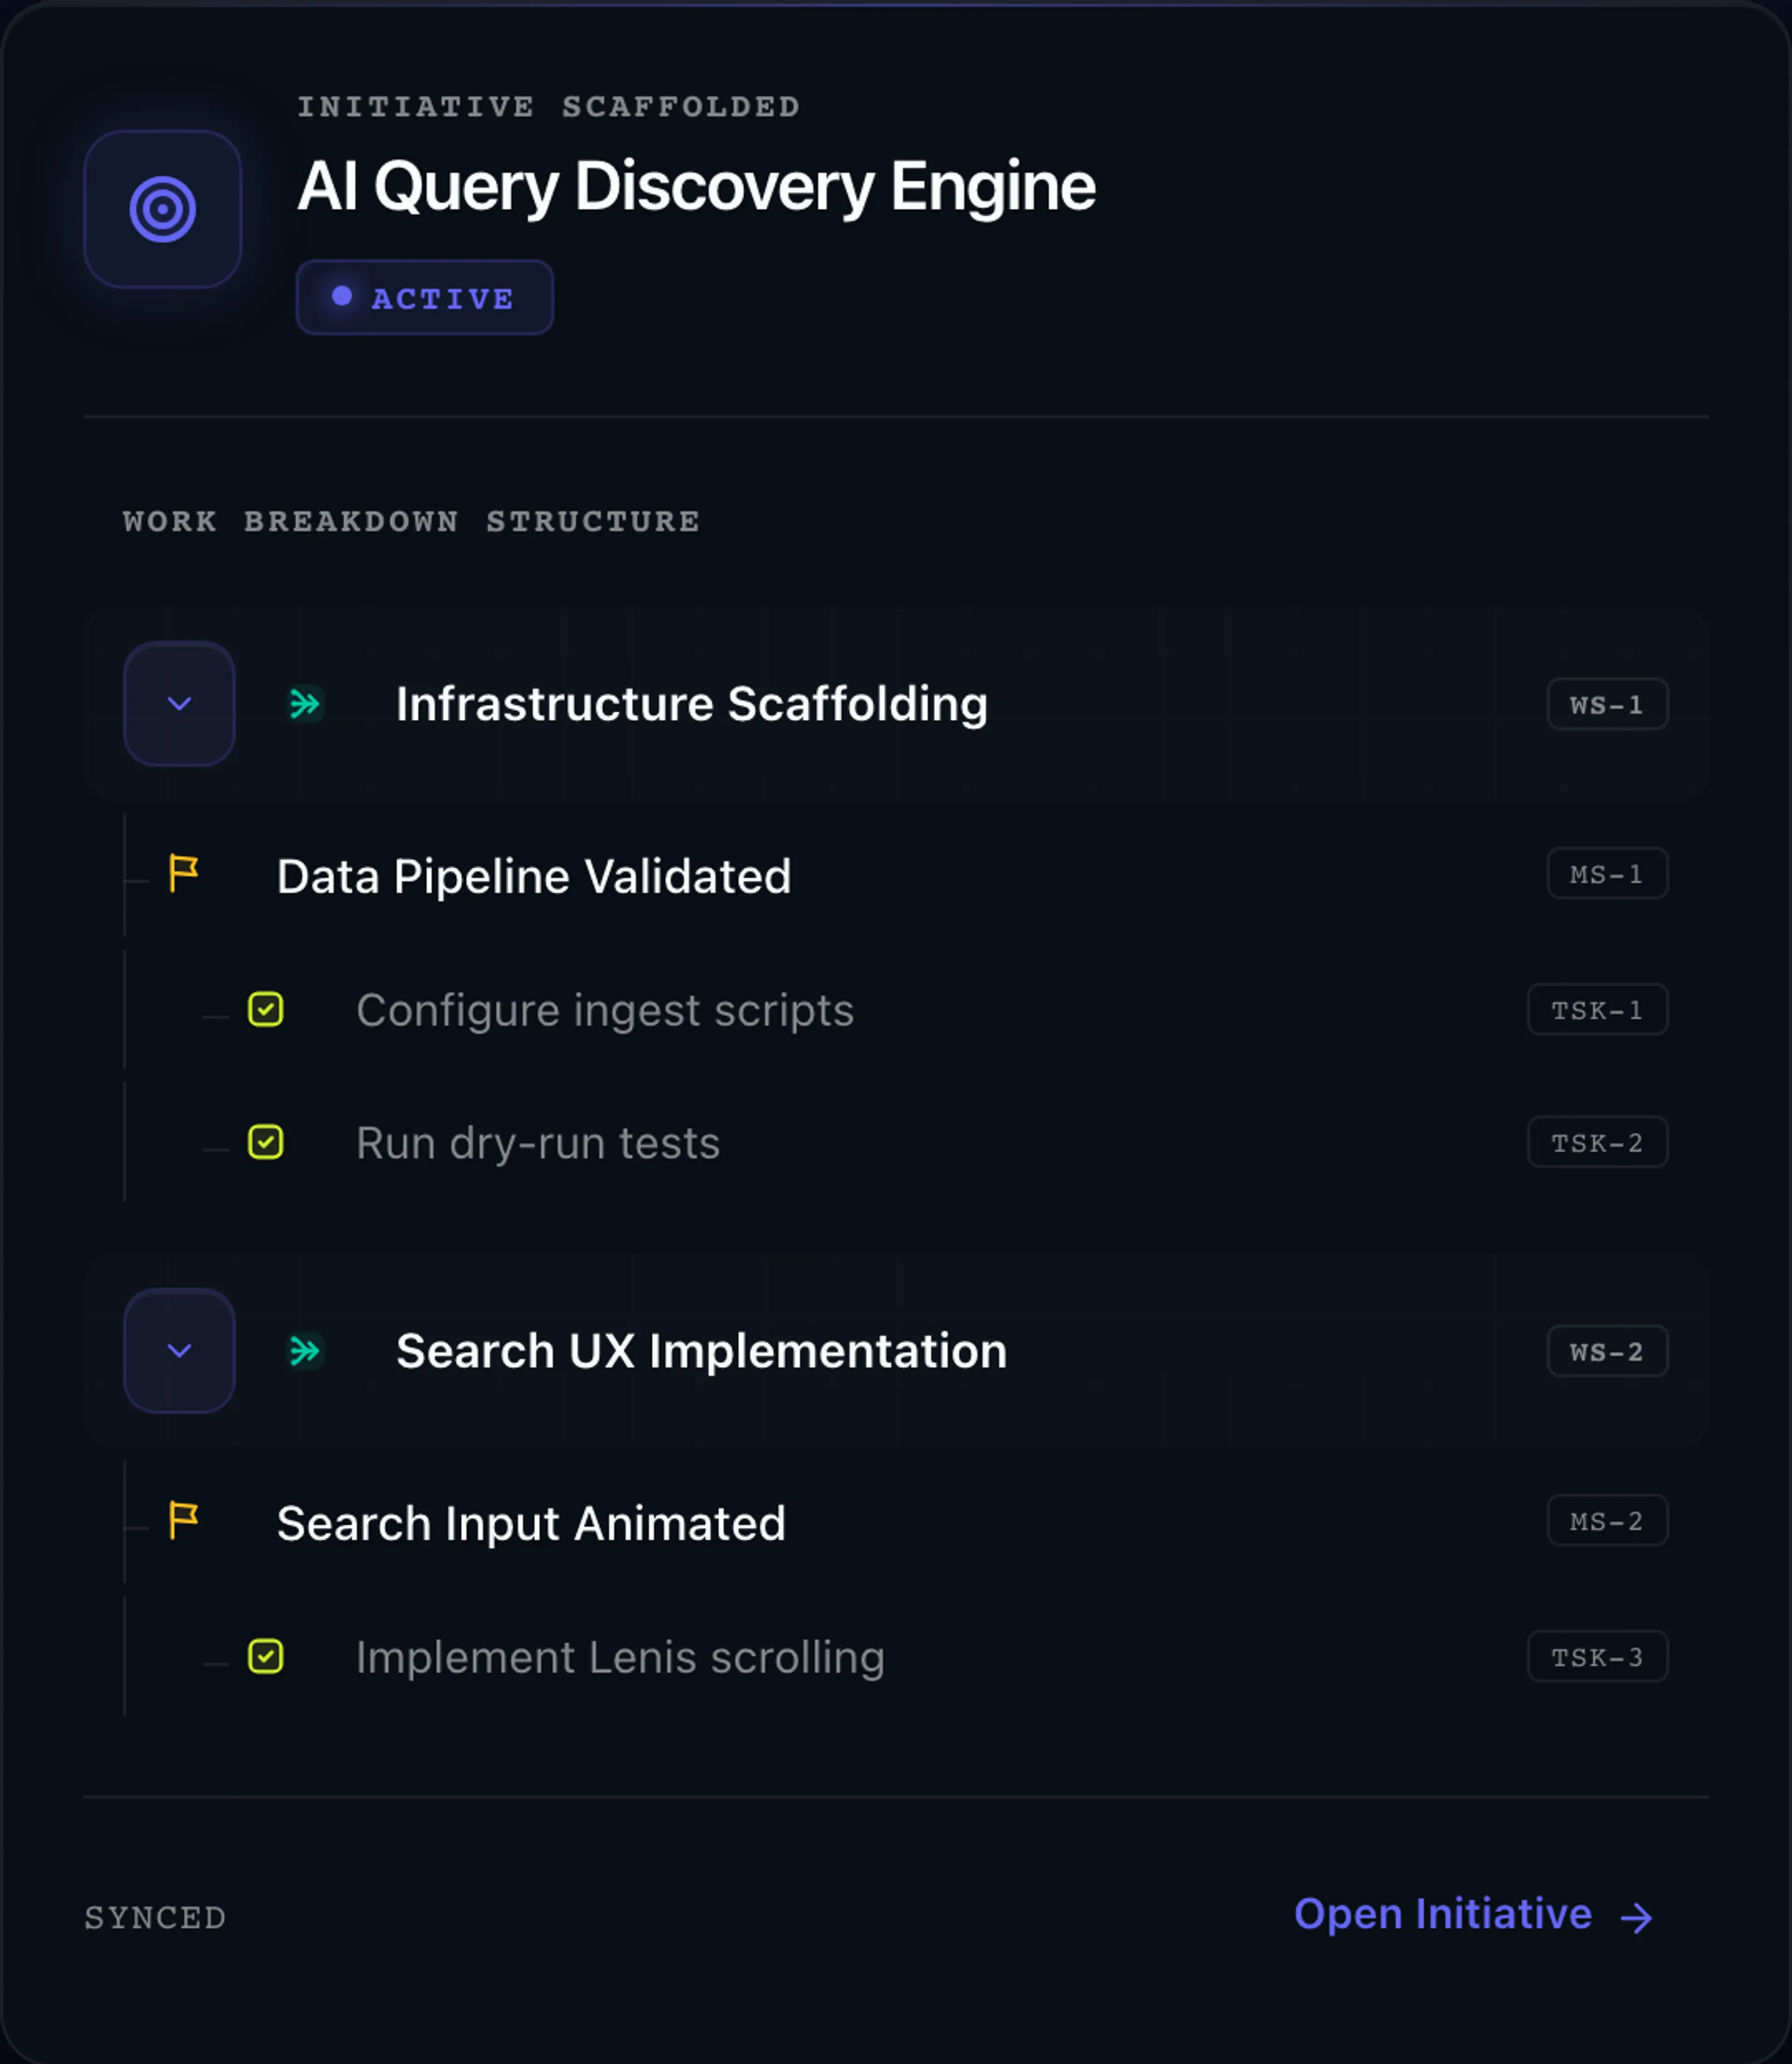The height and width of the screenshot is (2064, 1792).
Task: Click the Data Pipeline Validated milestone flag
Action: point(183,873)
